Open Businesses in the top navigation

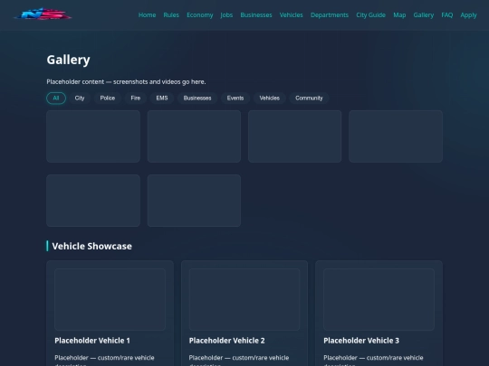[x=256, y=15]
